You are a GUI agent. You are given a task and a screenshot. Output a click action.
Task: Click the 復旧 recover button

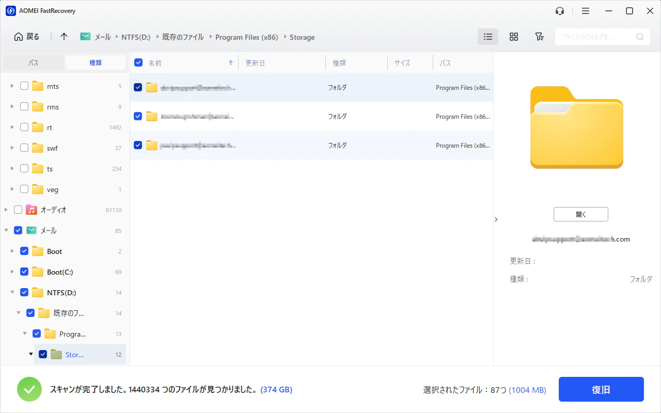pos(601,389)
